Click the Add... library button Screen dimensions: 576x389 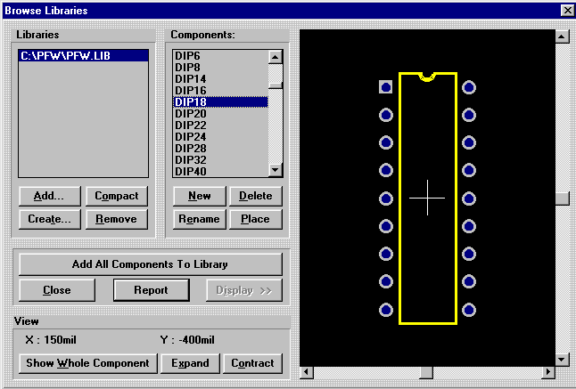pyautogui.click(x=50, y=196)
